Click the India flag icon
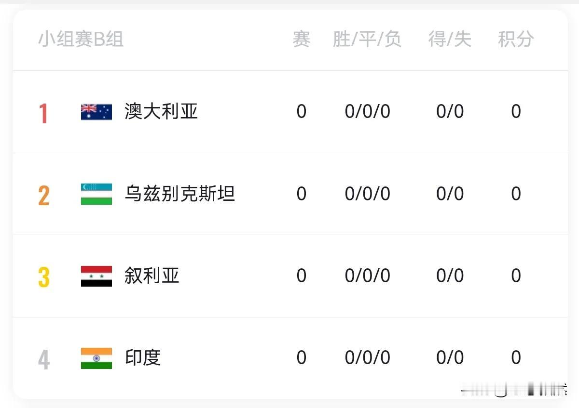The height and width of the screenshot is (408, 579). pyautogui.click(x=96, y=358)
